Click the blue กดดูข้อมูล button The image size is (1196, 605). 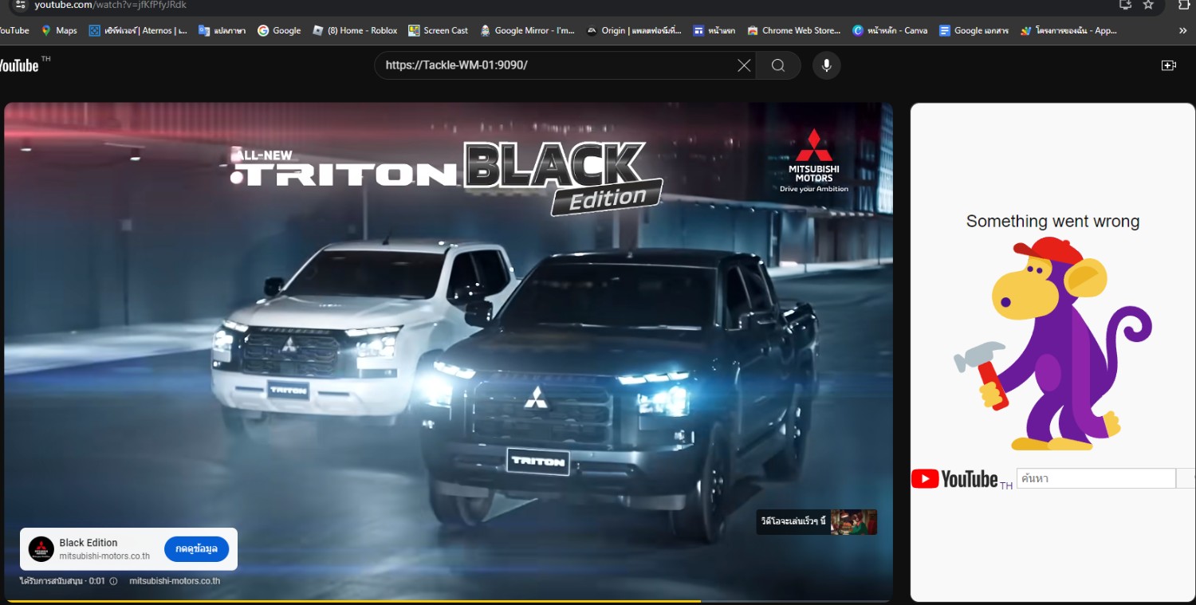pos(196,549)
